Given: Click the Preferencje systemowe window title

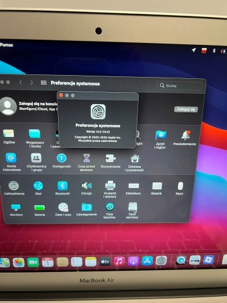Looking at the screenshot, I should point(75,83).
